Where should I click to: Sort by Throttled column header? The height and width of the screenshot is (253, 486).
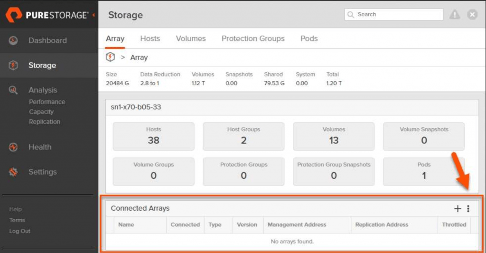[454, 224]
